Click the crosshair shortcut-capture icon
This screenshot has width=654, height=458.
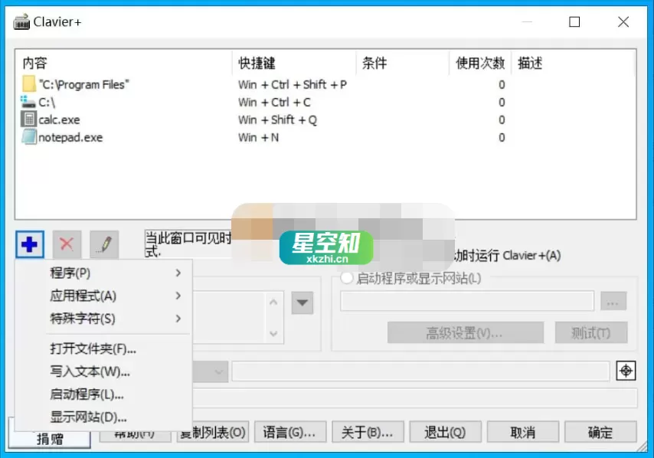(626, 371)
